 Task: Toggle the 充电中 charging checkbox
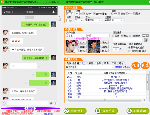coord(84,14)
